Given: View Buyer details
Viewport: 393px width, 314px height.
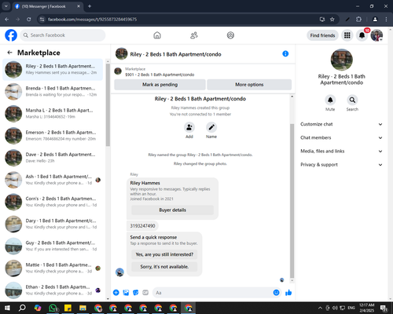Looking at the screenshot, I should point(172,210).
